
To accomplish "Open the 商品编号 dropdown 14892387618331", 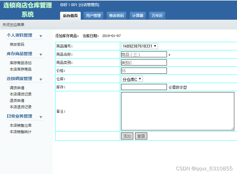I will (x=139, y=46).
